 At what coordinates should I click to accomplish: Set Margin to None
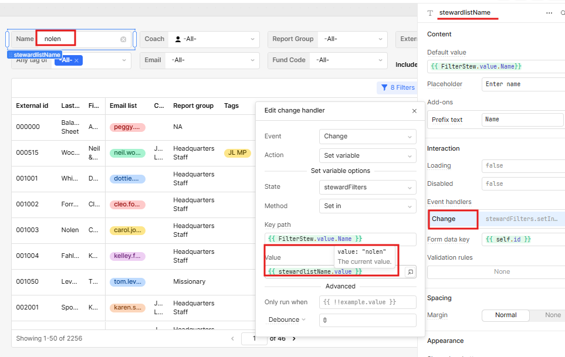[x=552, y=315]
